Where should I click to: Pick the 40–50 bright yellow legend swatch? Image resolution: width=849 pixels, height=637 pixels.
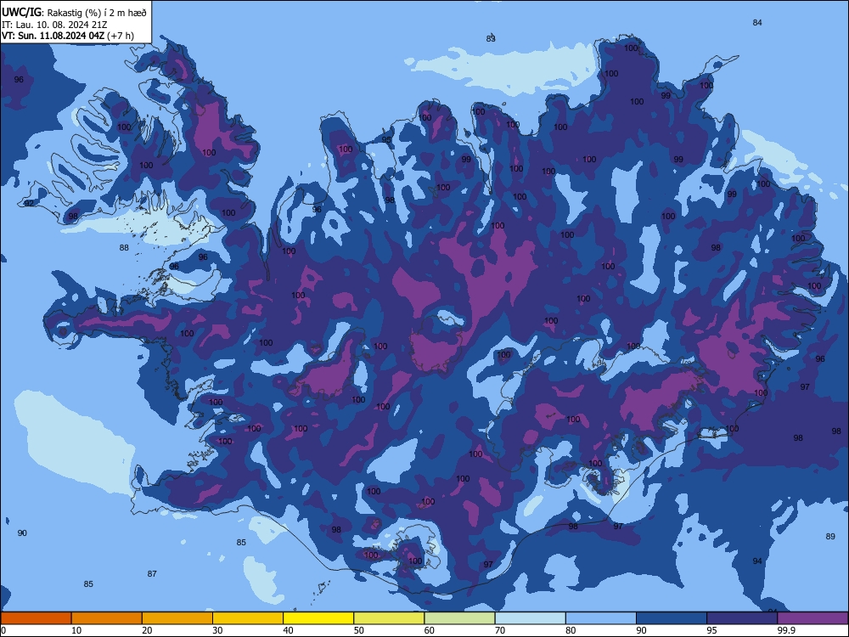pyautogui.click(x=318, y=618)
